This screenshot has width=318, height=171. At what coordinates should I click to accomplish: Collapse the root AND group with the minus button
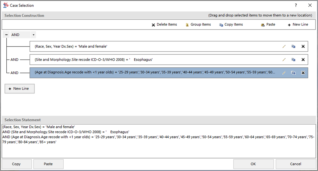pos(6,35)
